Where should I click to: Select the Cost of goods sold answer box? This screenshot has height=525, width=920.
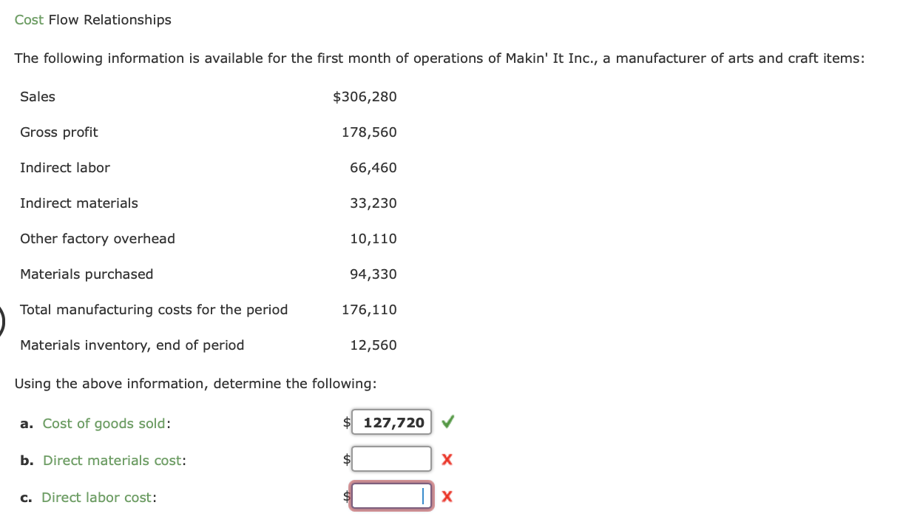click(x=391, y=421)
